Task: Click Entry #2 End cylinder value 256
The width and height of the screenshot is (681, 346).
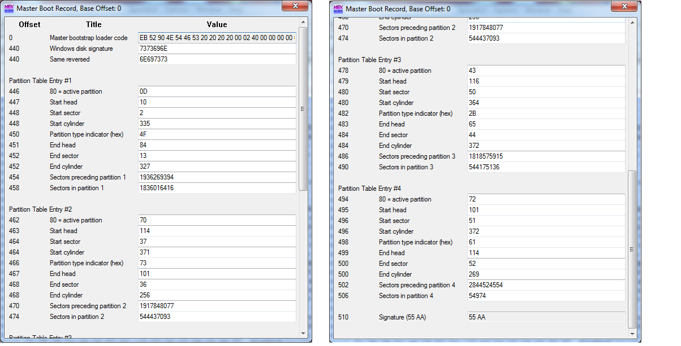Action: tap(217, 295)
